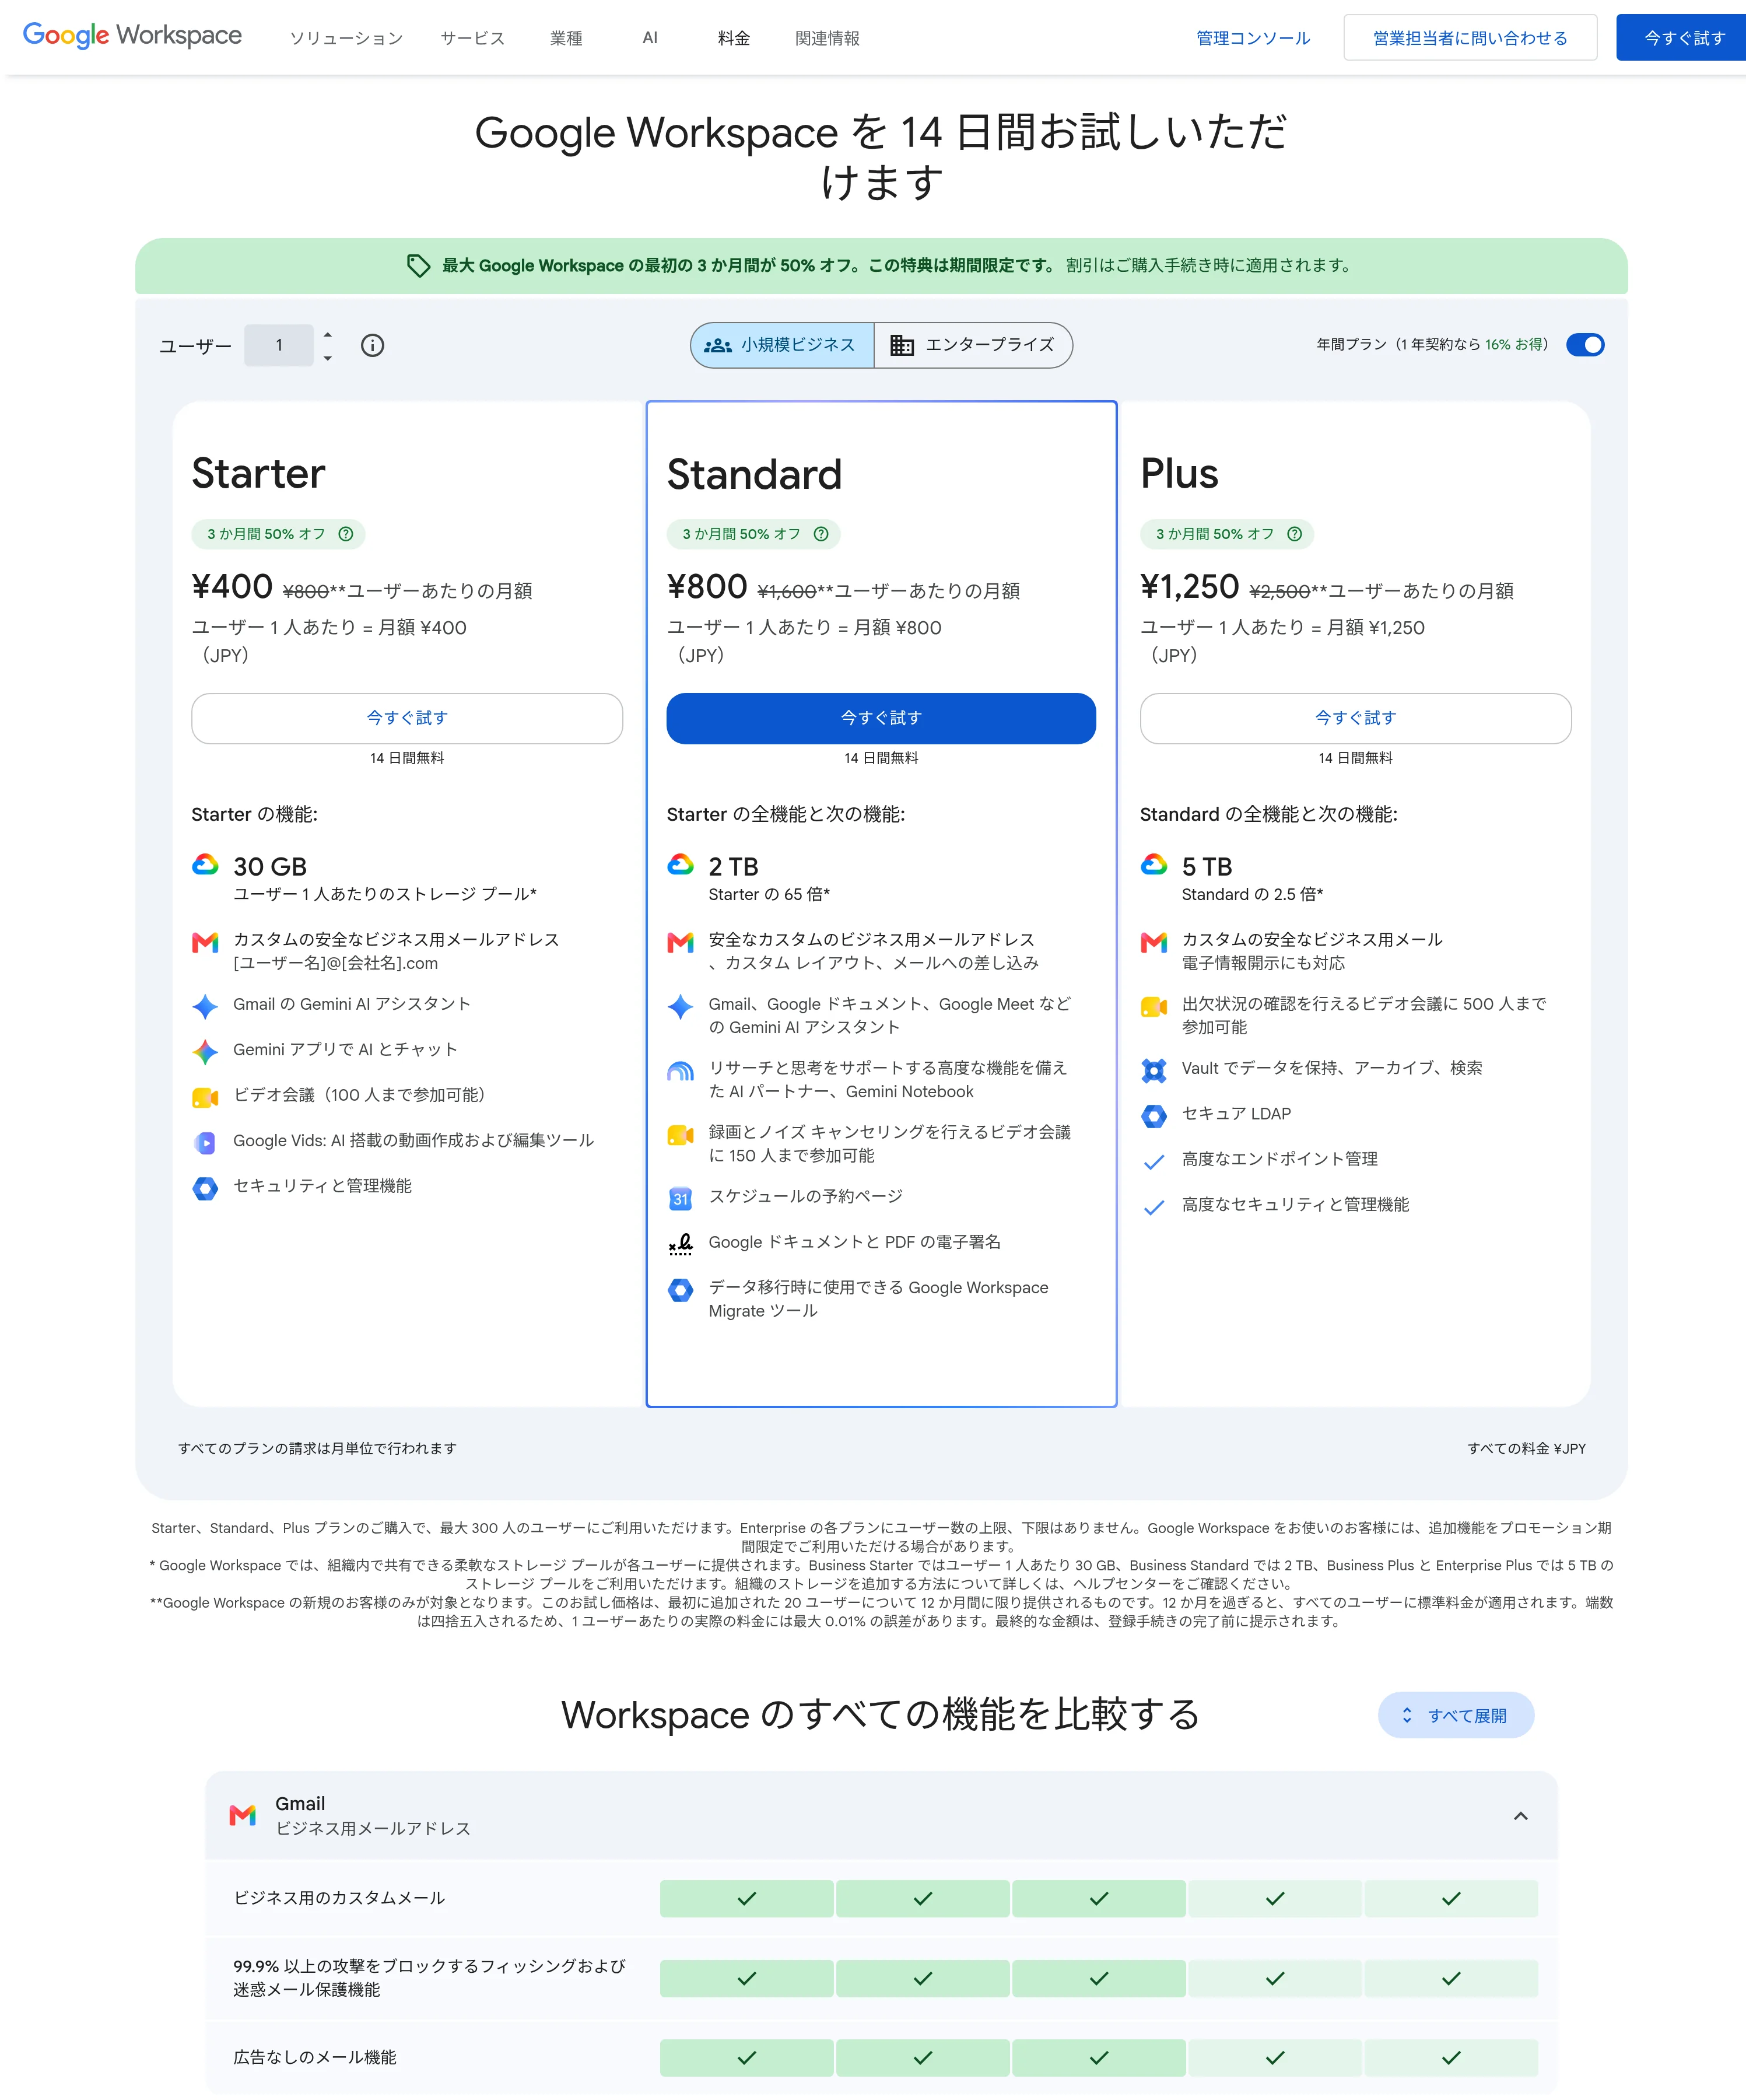Click Vault icon in Plus feature list
The image size is (1746, 2100).
click(1154, 1070)
